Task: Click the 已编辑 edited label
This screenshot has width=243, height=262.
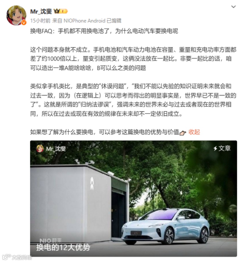Action: point(114,21)
